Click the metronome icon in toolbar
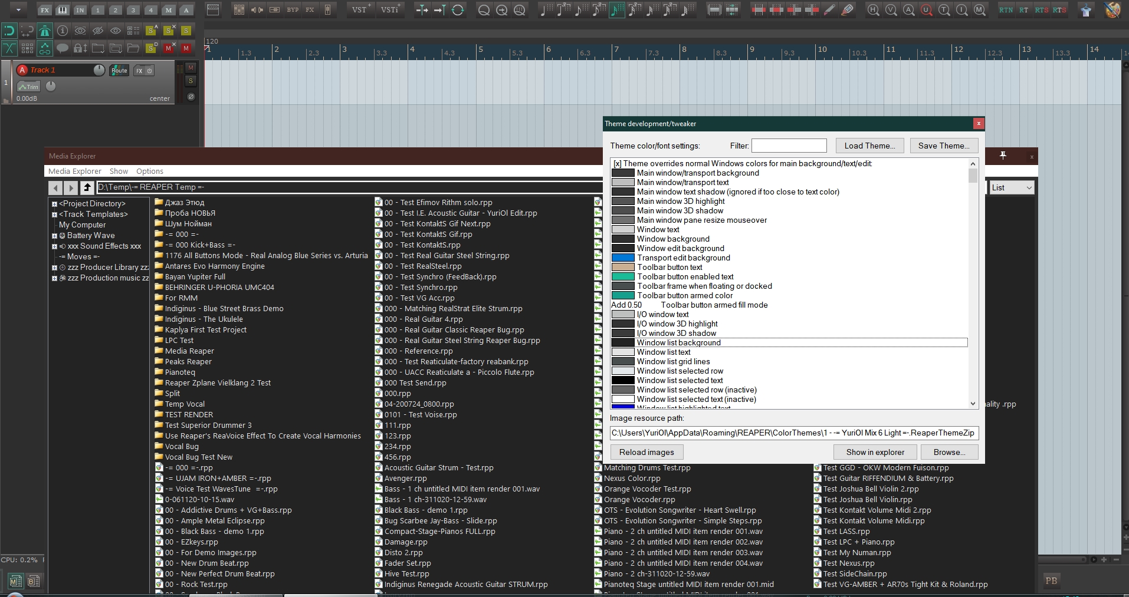 point(45,31)
